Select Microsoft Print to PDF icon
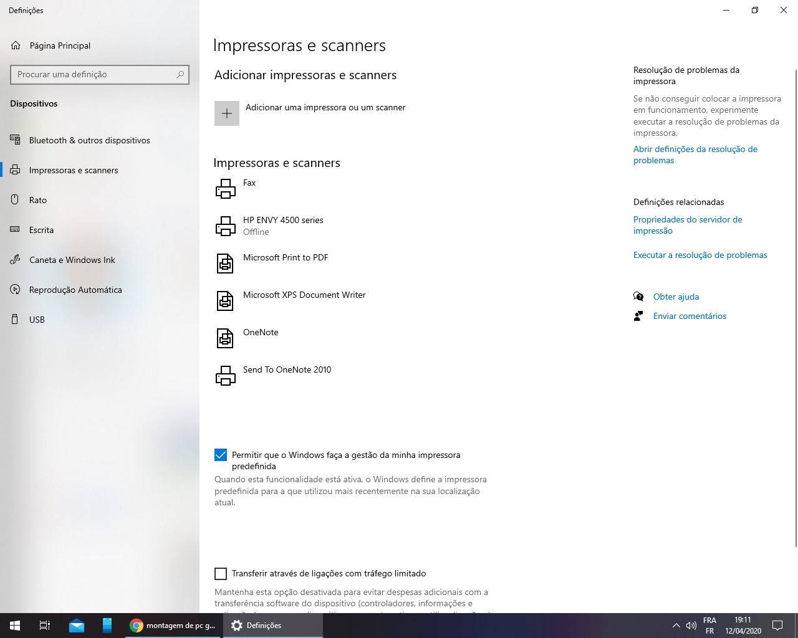The height and width of the screenshot is (638, 798). pos(225,263)
